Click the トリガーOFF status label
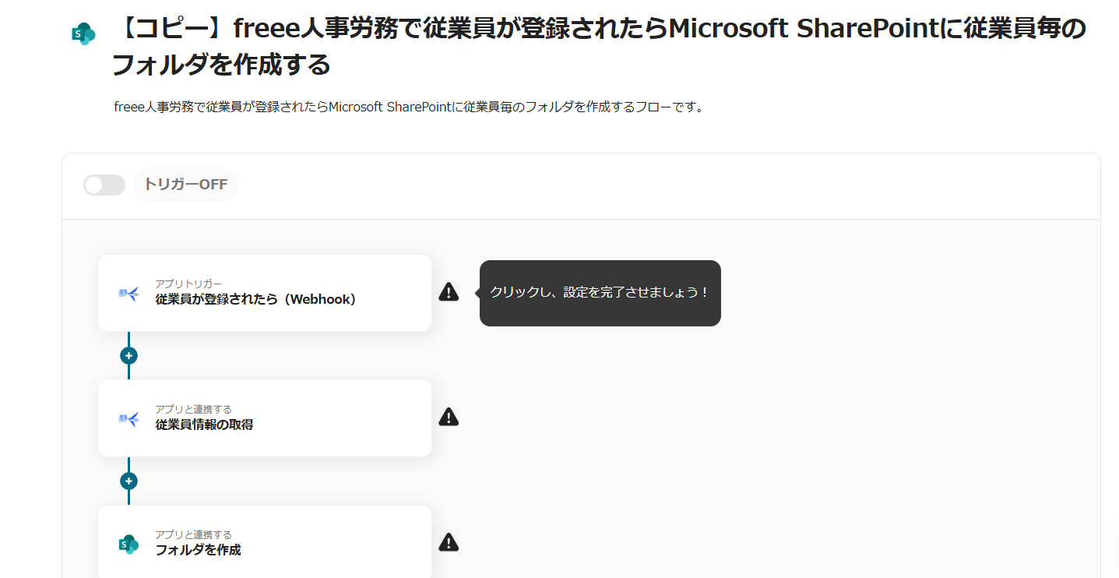The height and width of the screenshot is (578, 1119). coord(185,185)
